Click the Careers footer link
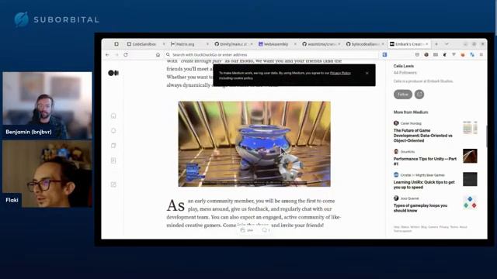Image resolution: width=497 pixels, height=279 pixels. [x=433, y=227]
